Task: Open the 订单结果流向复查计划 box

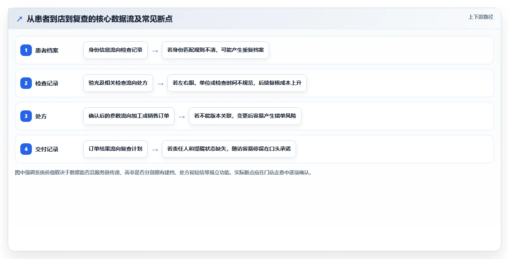Action: pos(115,149)
